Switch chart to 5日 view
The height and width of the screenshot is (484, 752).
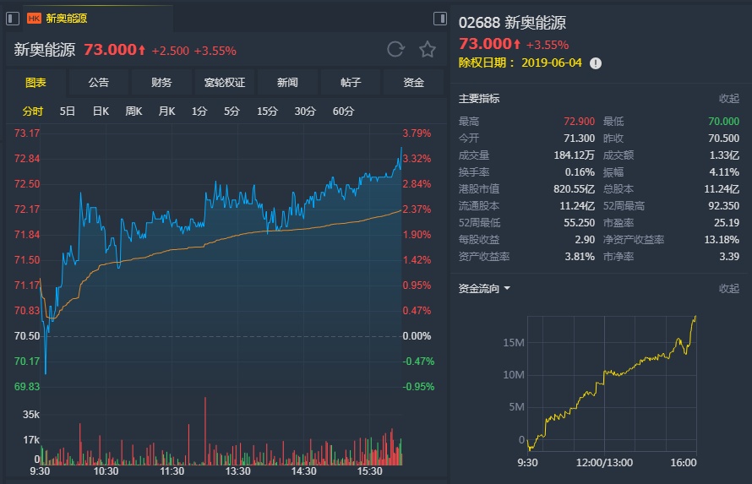tap(68, 111)
